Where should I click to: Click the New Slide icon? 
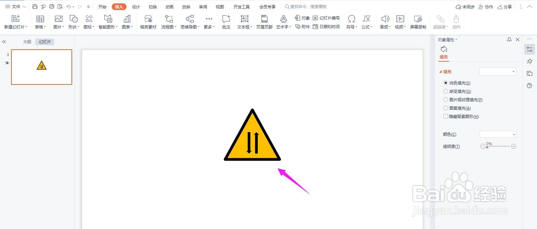pyautogui.click(x=16, y=19)
